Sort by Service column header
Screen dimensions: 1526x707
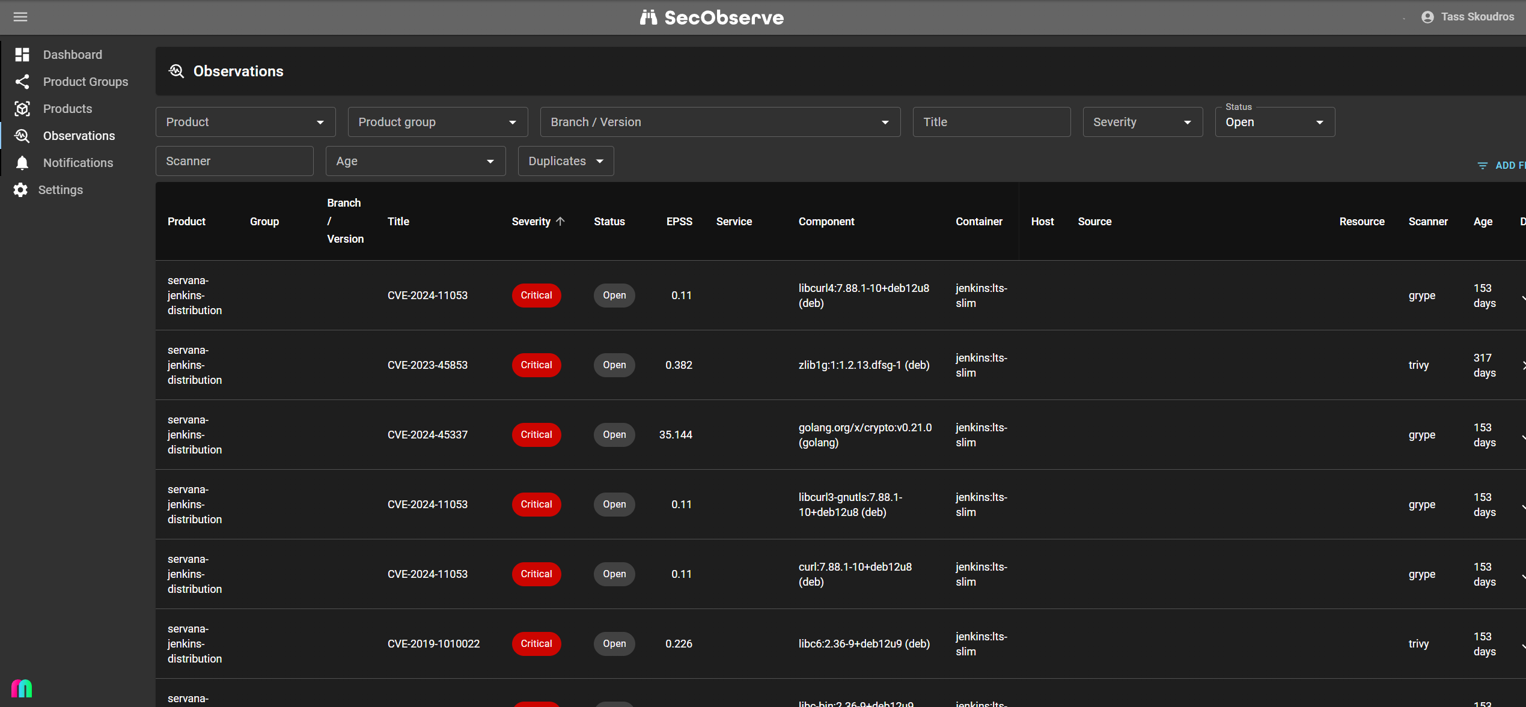point(734,221)
